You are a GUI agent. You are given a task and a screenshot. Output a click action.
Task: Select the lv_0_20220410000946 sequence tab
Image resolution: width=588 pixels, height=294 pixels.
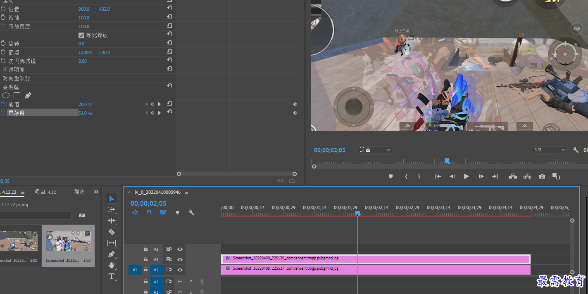157,192
